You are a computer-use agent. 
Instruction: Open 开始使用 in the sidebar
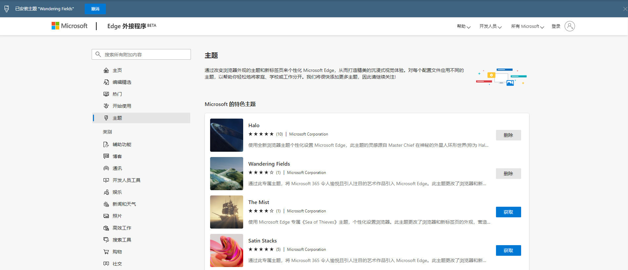(x=141, y=106)
